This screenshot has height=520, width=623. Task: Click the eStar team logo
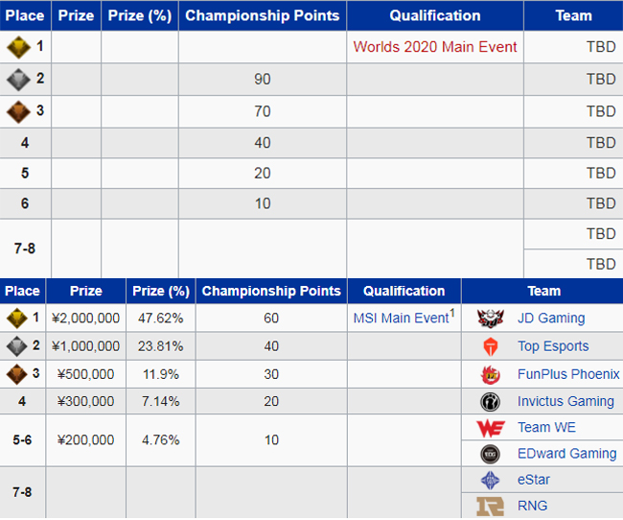tap(491, 481)
